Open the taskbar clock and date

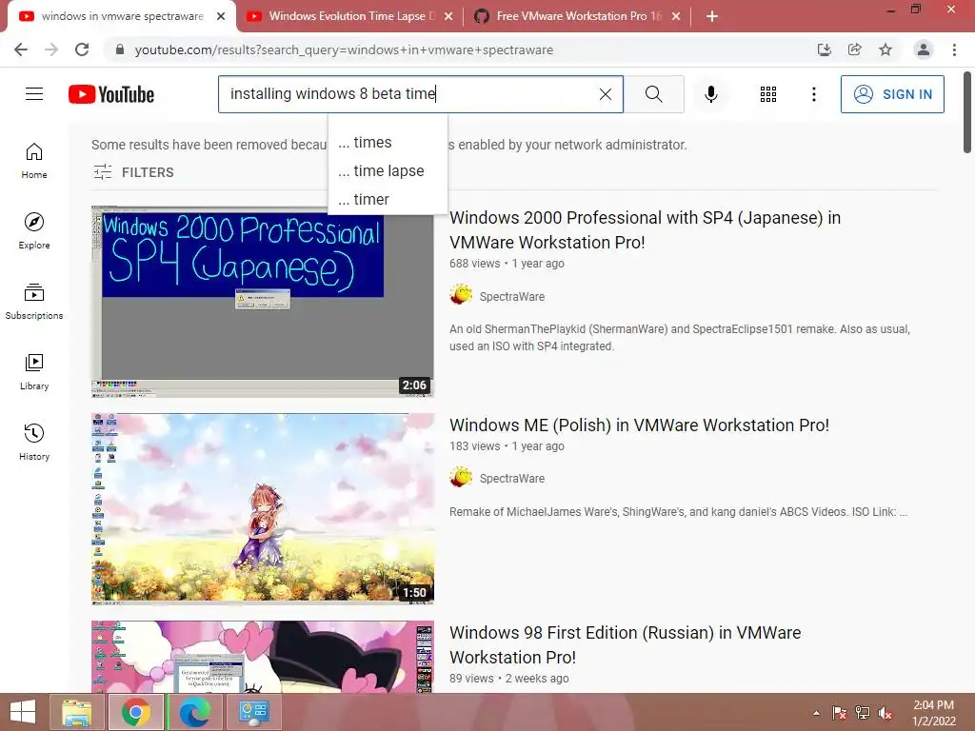coord(933,713)
